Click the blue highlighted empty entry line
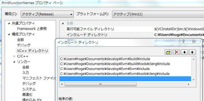This screenshot has height=101, width=204. pos(125,79)
